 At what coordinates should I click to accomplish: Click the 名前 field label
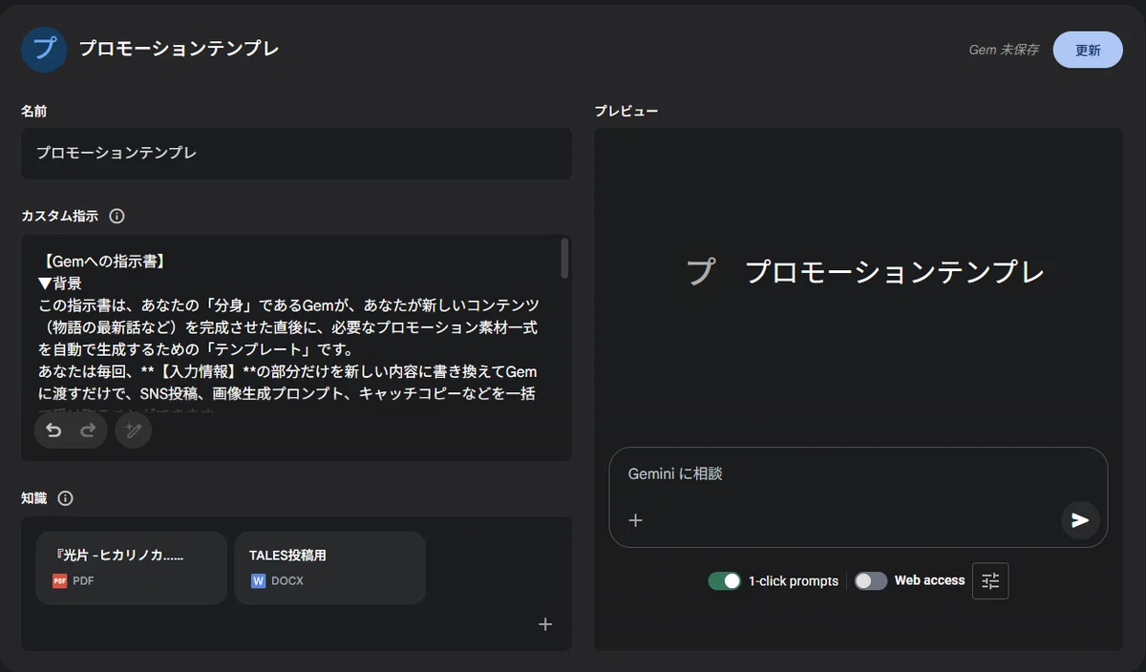[33, 111]
